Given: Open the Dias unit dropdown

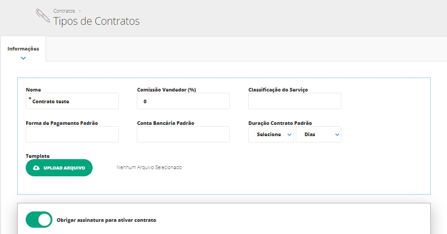Looking at the screenshot, I should pyautogui.click(x=318, y=134).
